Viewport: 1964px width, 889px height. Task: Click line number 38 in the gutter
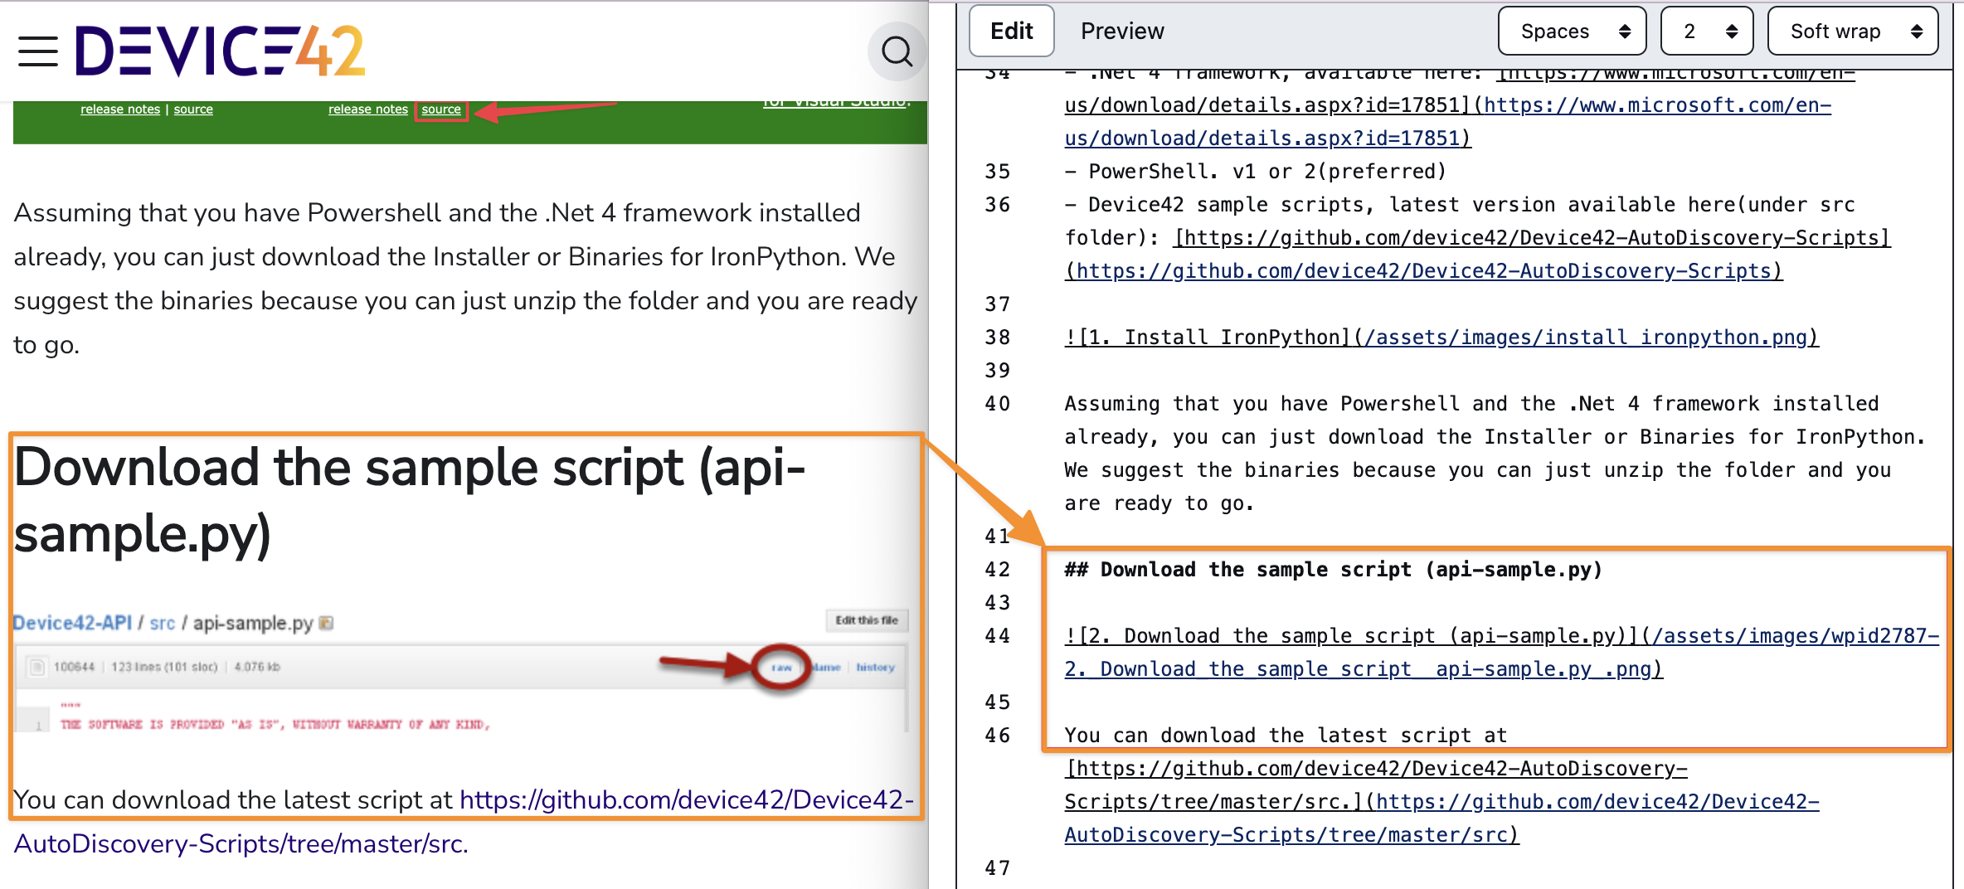click(x=997, y=338)
